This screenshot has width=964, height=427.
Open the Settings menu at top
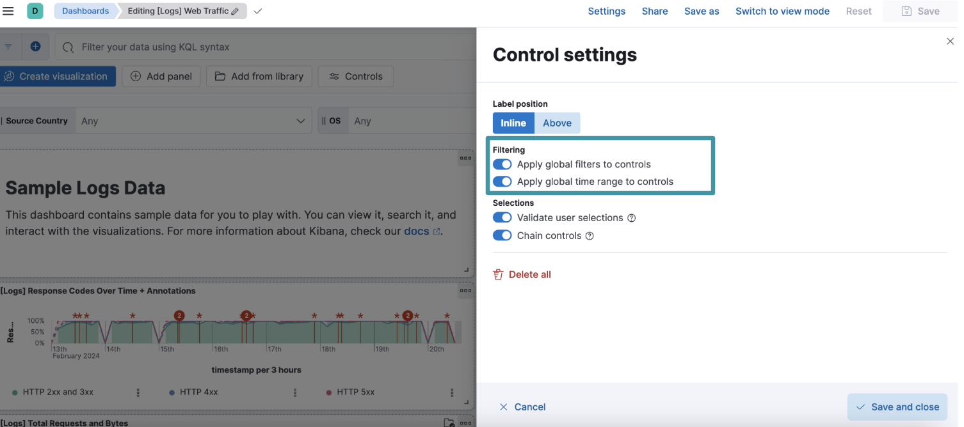pyautogui.click(x=606, y=11)
